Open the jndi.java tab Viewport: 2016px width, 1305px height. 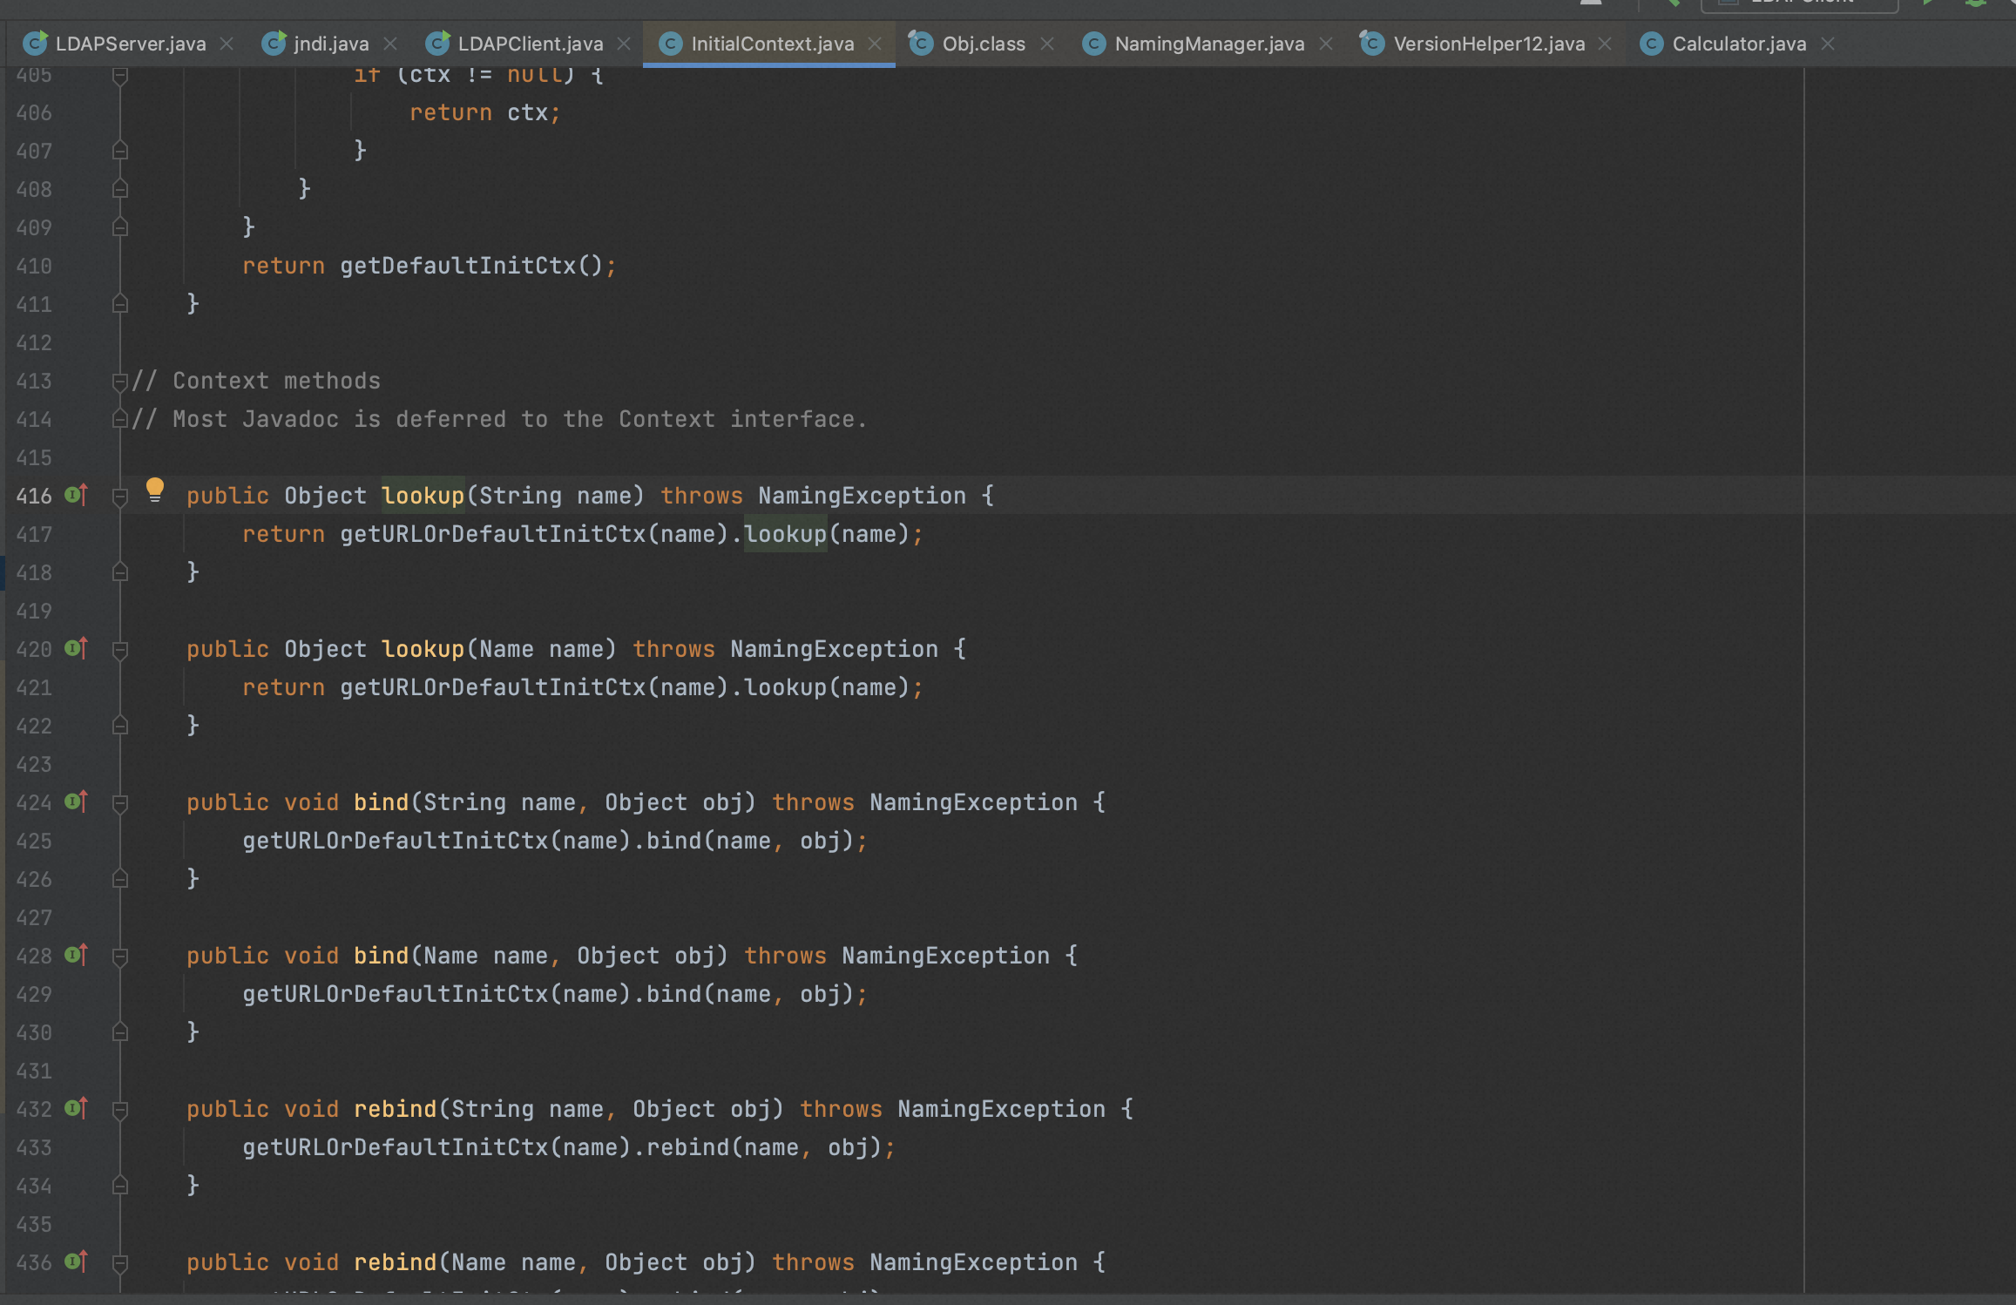pos(331,44)
